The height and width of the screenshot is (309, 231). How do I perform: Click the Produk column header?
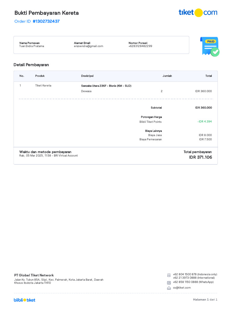click(x=40, y=76)
